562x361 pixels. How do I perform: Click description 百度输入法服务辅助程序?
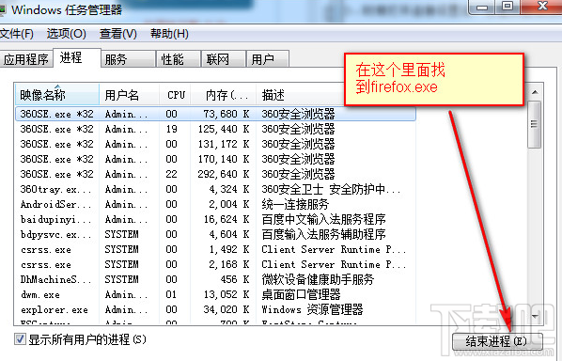pyautogui.click(x=323, y=234)
